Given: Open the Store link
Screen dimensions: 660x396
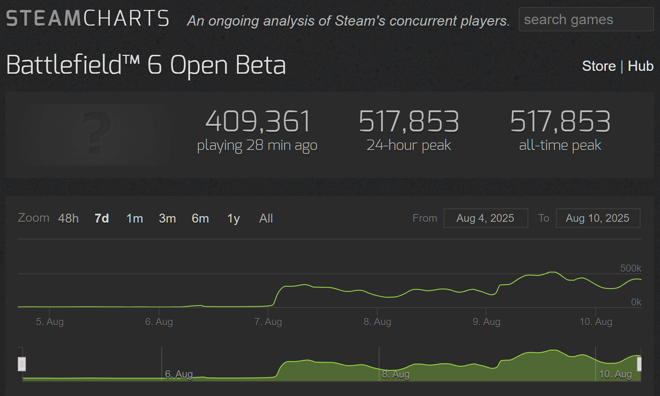Looking at the screenshot, I should [x=599, y=66].
